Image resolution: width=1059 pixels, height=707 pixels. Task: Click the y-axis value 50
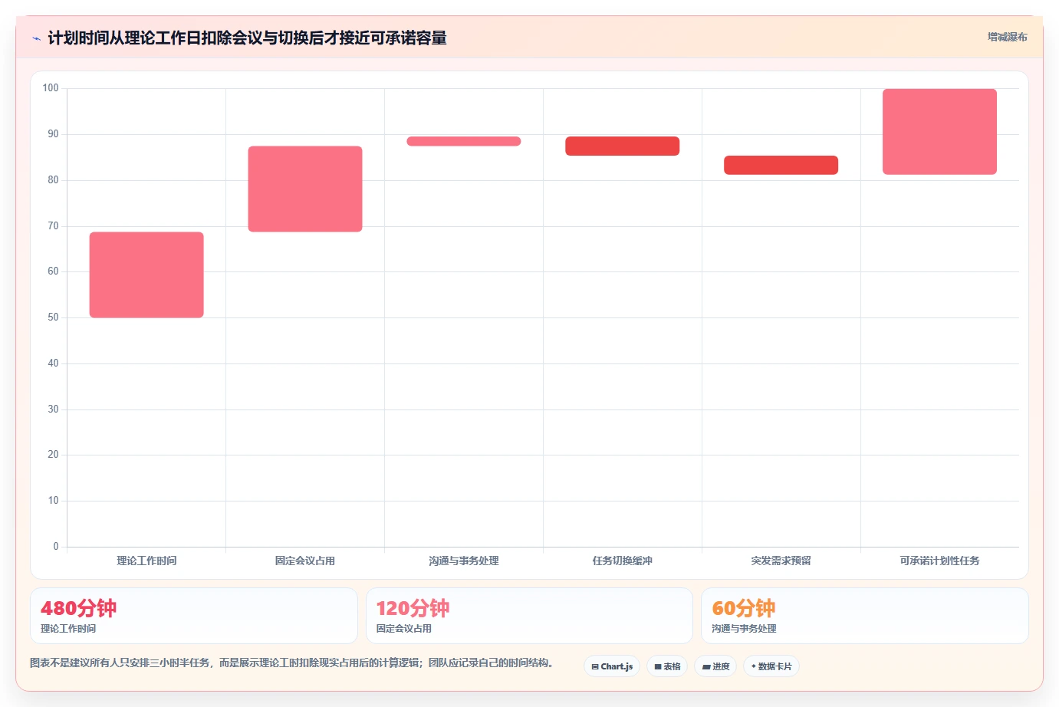point(53,317)
